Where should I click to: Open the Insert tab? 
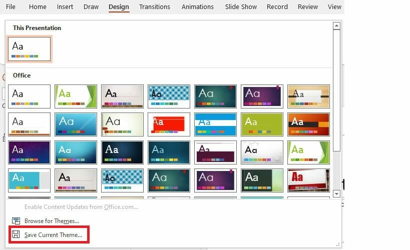tap(65, 7)
